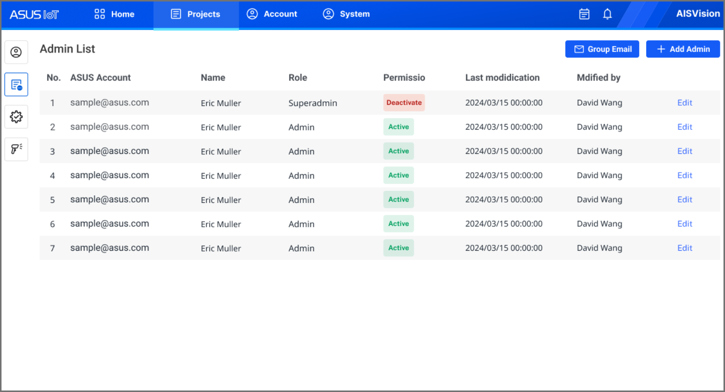Select the barcode scanner icon in sidebar
The image size is (725, 392).
coord(16,149)
